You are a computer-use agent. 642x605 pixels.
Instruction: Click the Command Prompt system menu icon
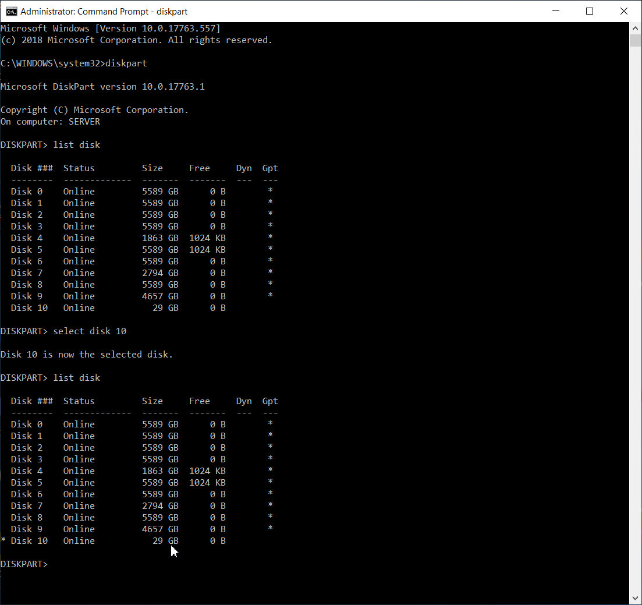12,12
